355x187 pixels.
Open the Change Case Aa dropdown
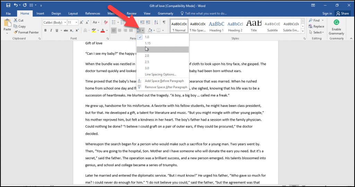coord(96,23)
